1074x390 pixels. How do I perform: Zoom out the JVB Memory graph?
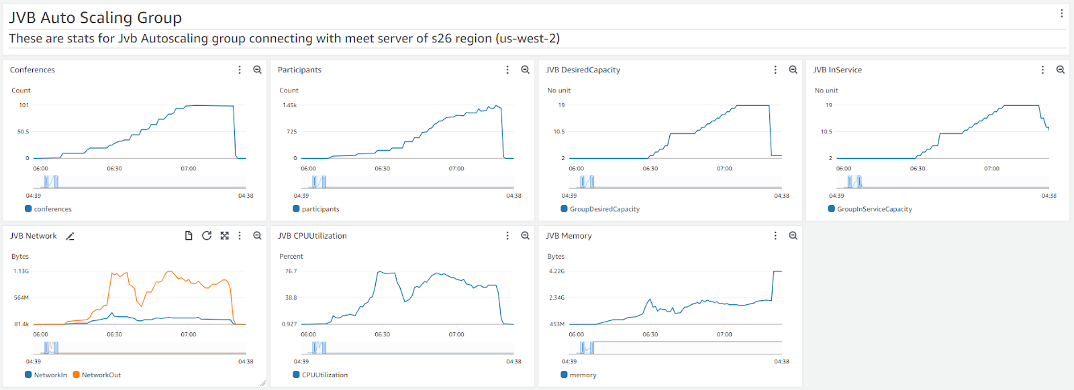(793, 236)
